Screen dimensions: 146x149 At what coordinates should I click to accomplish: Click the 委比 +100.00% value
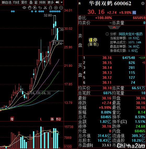tap(104, 18)
